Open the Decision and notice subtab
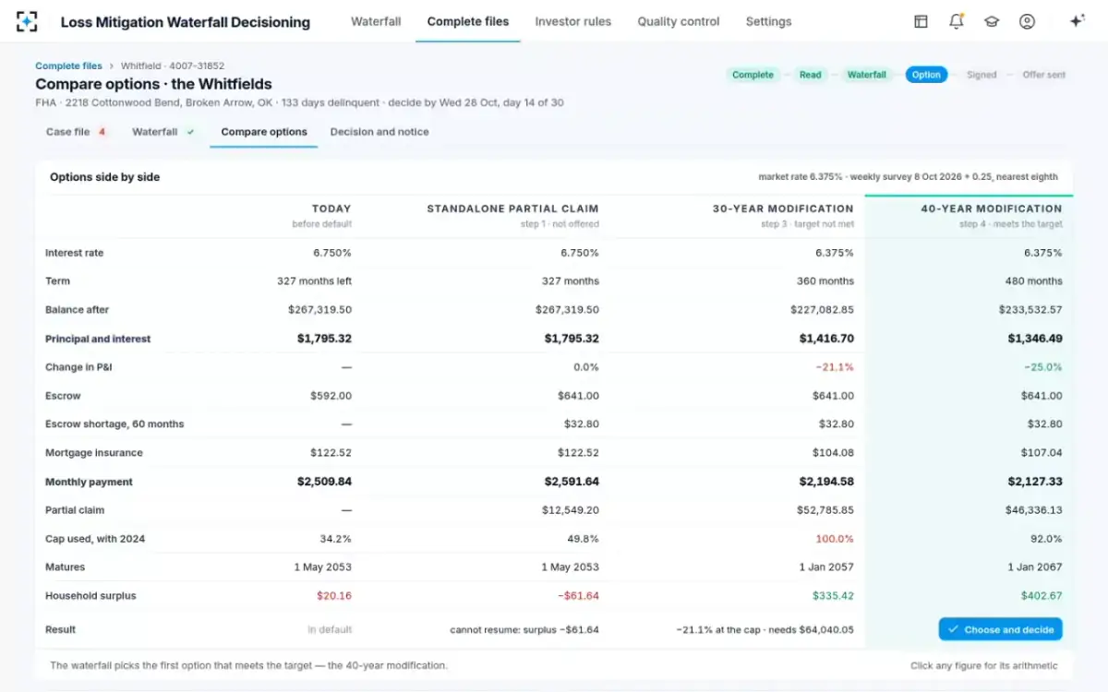The width and height of the screenshot is (1108, 692). (379, 132)
